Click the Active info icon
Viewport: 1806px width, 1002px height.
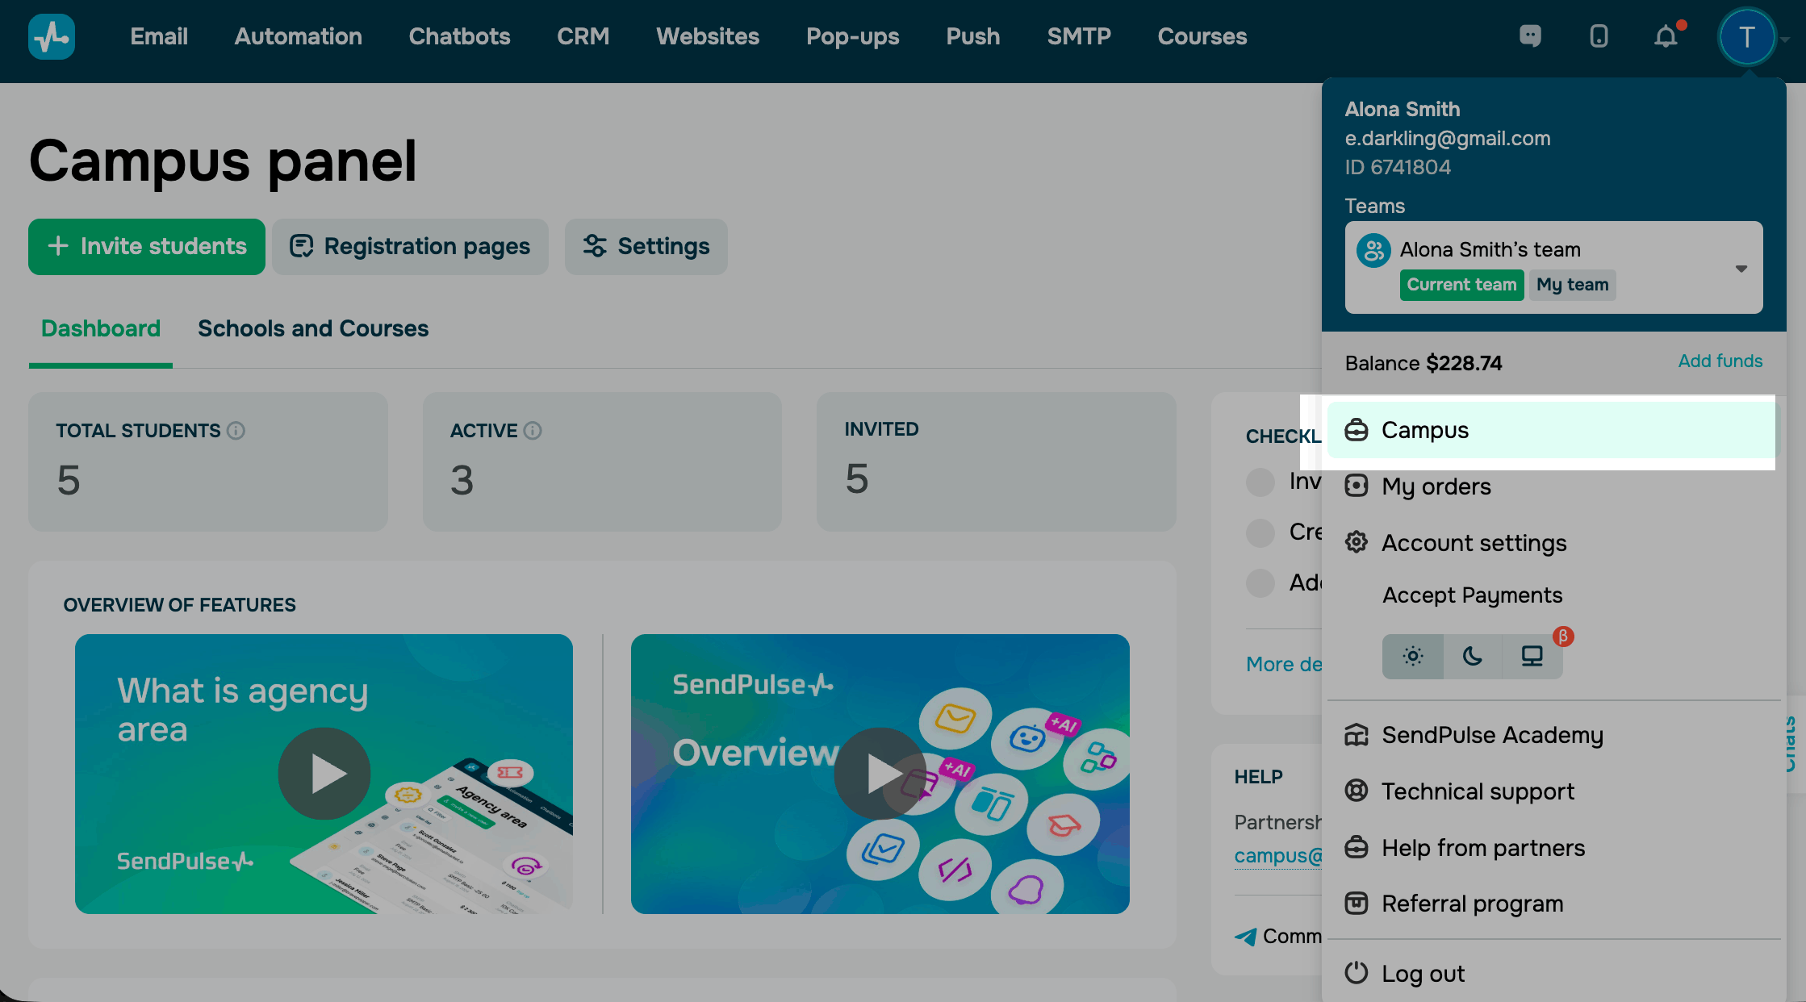pyautogui.click(x=533, y=431)
